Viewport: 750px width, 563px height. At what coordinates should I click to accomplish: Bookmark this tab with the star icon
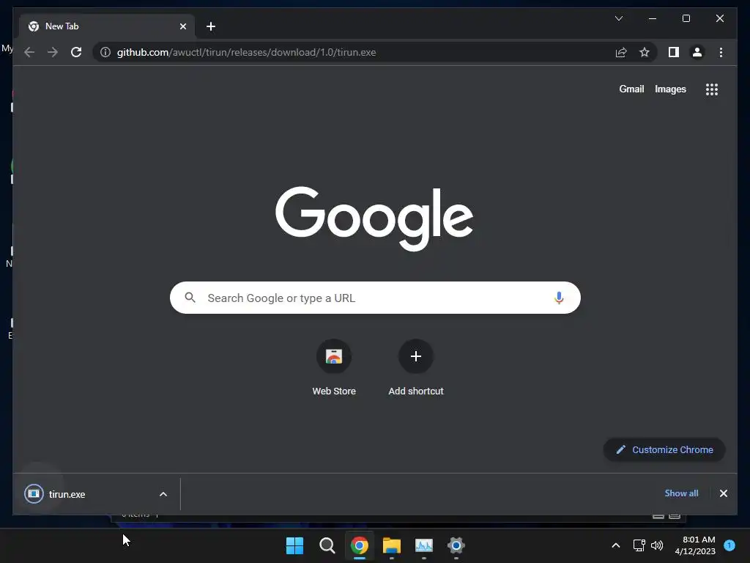click(x=645, y=52)
